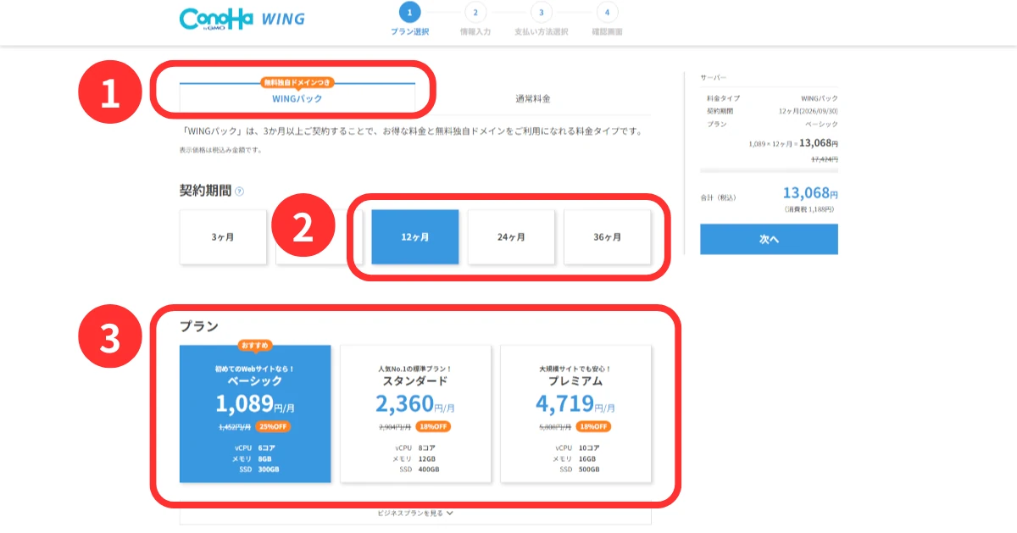Click the 料金タイプ label in summary
Image resolution: width=1017 pixels, height=533 pixels.
pyautogui.click(x=723, y=98)
